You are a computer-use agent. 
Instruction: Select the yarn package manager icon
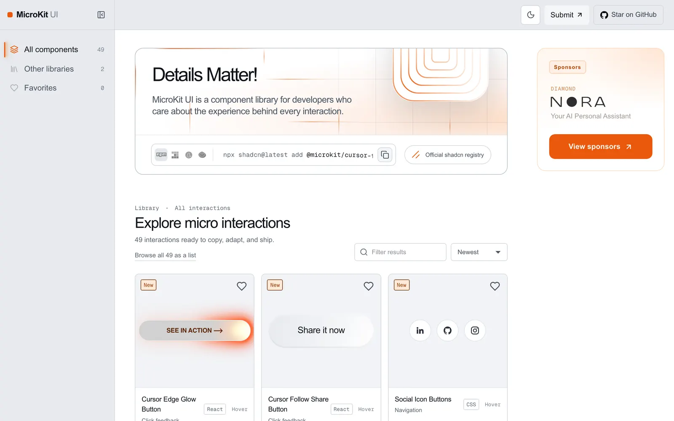click(189, 155)
